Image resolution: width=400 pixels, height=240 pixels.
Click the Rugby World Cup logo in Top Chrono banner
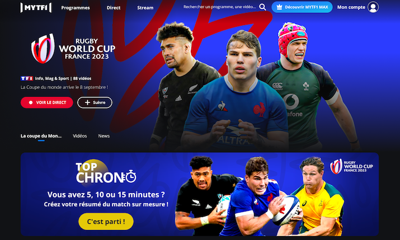coord(351,166)
